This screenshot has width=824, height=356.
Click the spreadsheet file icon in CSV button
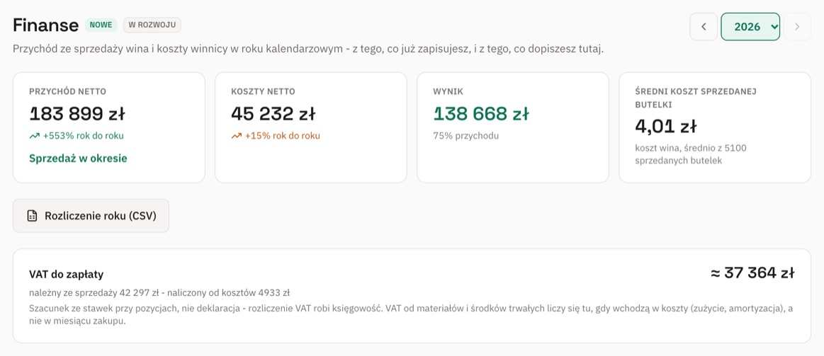click(x=32, y=216)
